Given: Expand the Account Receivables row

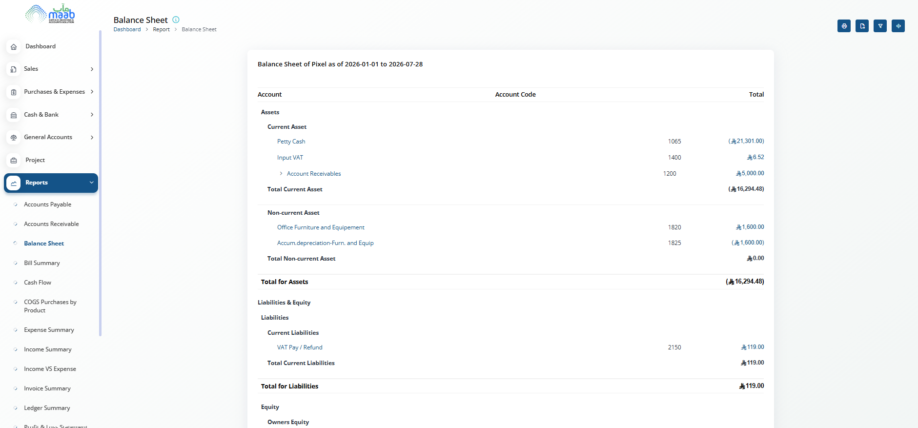Looking at the screenshot, I should coord(281,174).
